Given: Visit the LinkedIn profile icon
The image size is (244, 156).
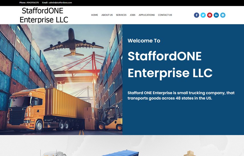Looking at the screenshot, I should (x=216, y=15).
